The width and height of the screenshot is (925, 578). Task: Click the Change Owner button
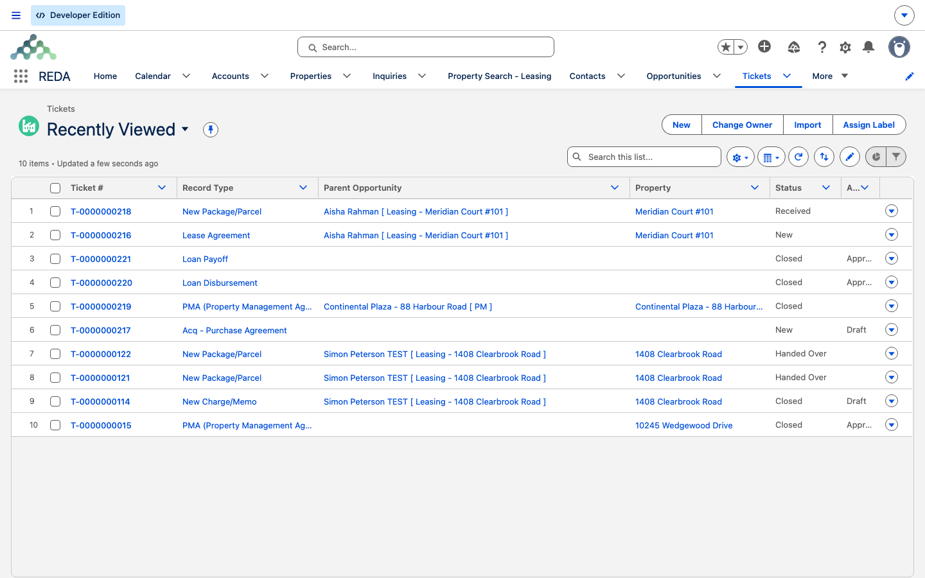[x=742, y=125]
